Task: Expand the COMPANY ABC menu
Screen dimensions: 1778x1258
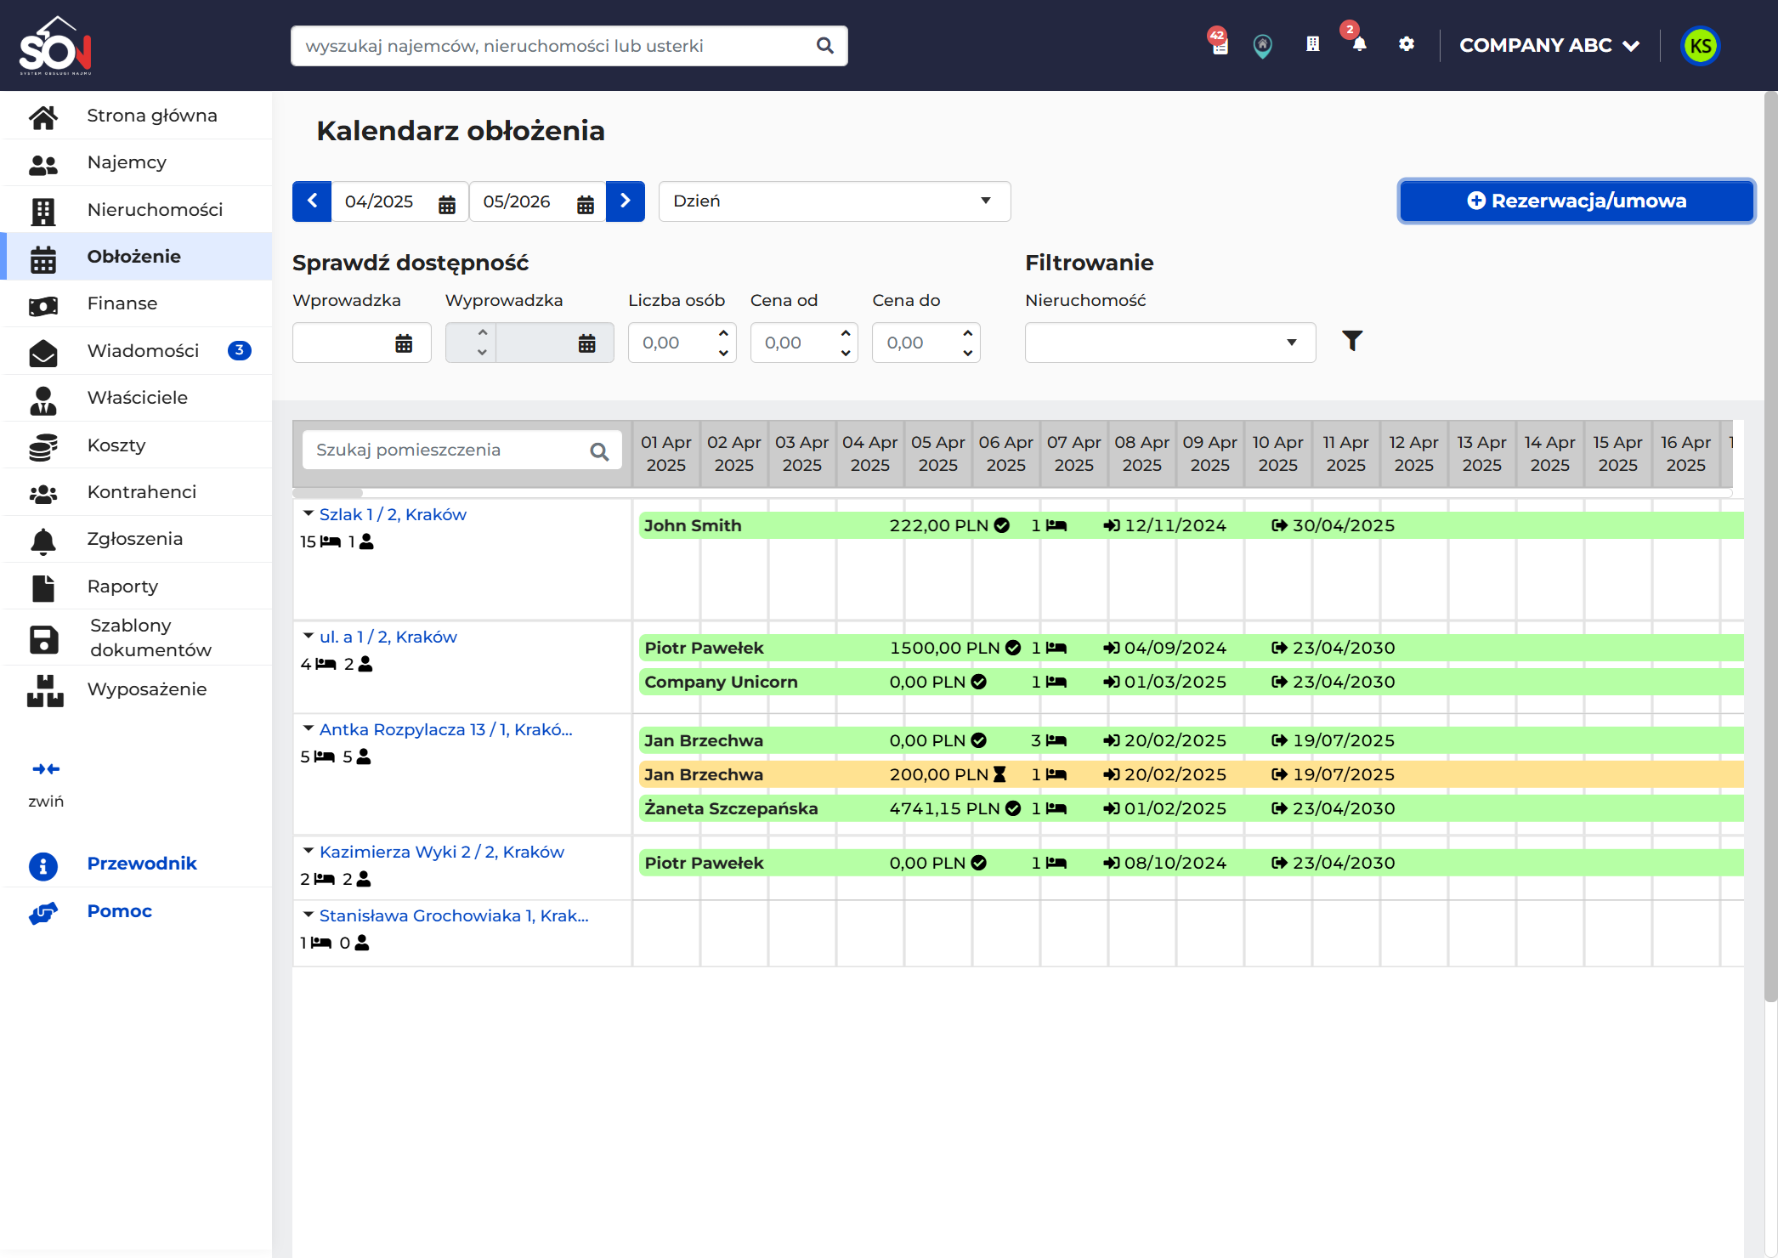Action: (x=1549, y=46)
